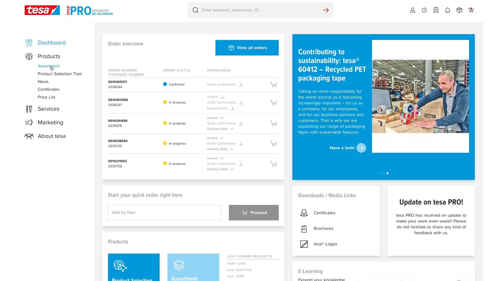The image size is (499, 281).
Task: Select the third carousel dot
Action: pyautogui.click(x=387, y=173)
